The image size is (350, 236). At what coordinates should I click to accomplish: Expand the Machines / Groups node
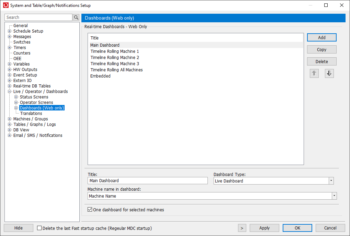[x=9, y=119]
